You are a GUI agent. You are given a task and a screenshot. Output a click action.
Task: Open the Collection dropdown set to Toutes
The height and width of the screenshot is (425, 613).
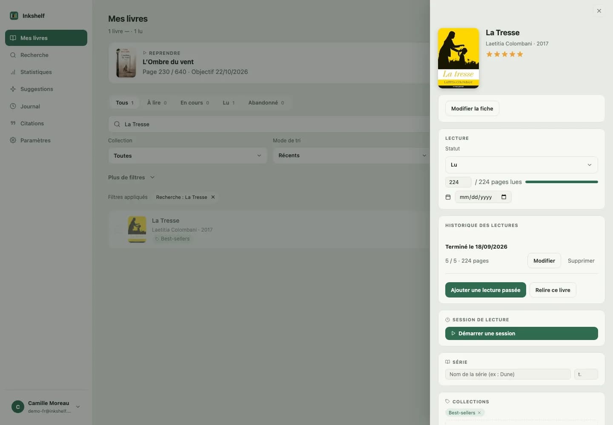point(188,156)
